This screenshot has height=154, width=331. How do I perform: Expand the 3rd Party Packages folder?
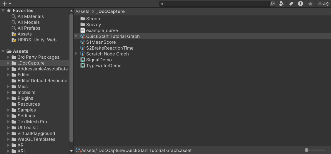(8, 57)
